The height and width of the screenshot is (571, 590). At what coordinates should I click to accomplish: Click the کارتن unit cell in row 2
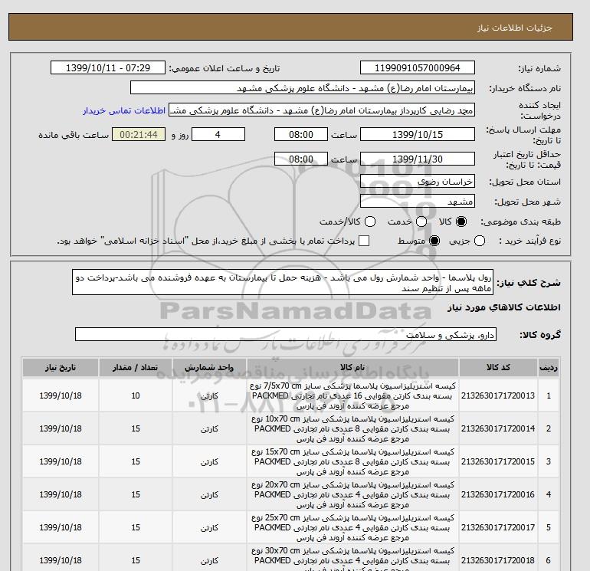[209, 428]
